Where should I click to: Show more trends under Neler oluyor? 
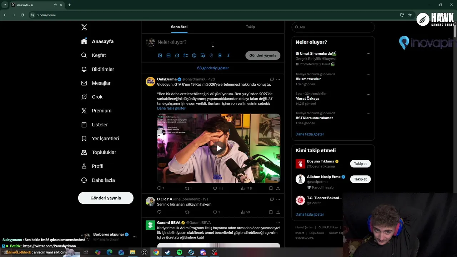310,134
